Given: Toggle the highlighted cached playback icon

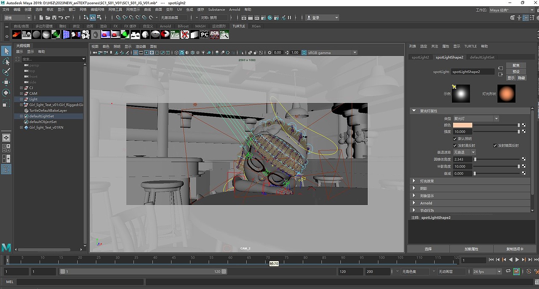Looking at the screenshot, I should (x=516, y=271).
